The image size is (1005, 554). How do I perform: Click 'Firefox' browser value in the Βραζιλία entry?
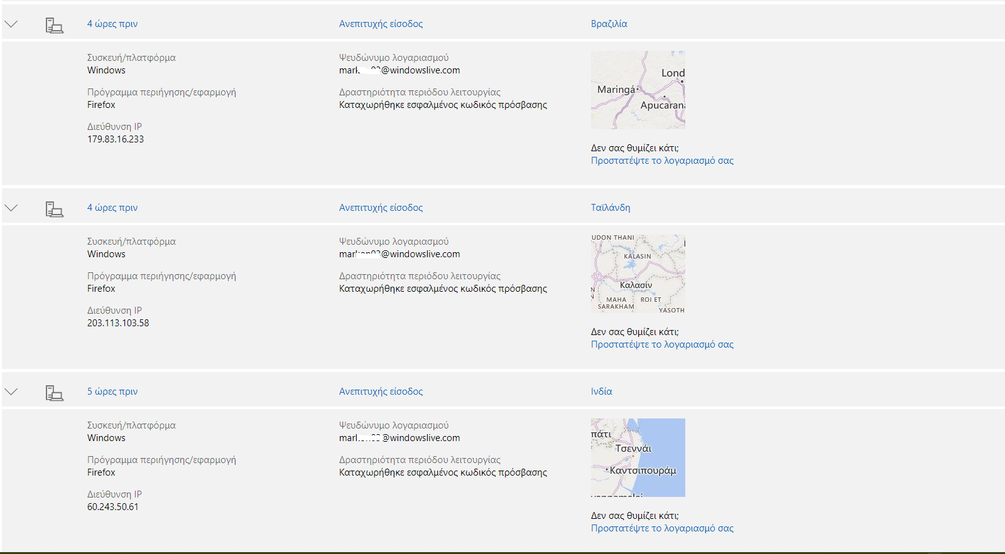pyautogui.click(x=101, y=105)
